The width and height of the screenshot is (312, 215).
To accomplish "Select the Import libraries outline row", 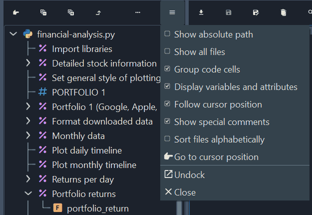I will (82, 49).
